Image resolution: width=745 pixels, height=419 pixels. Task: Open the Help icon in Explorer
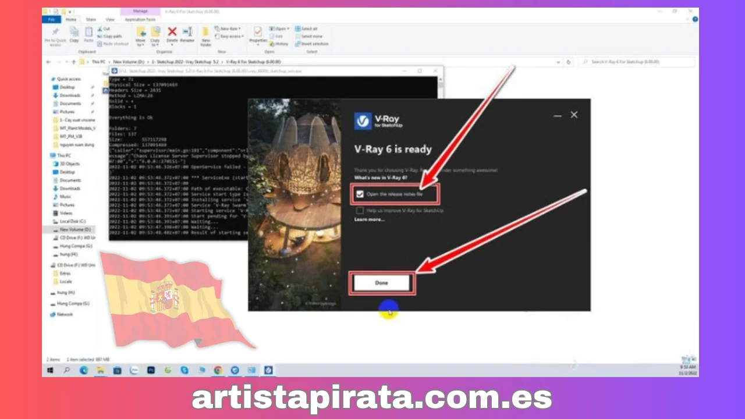(695, 19)
